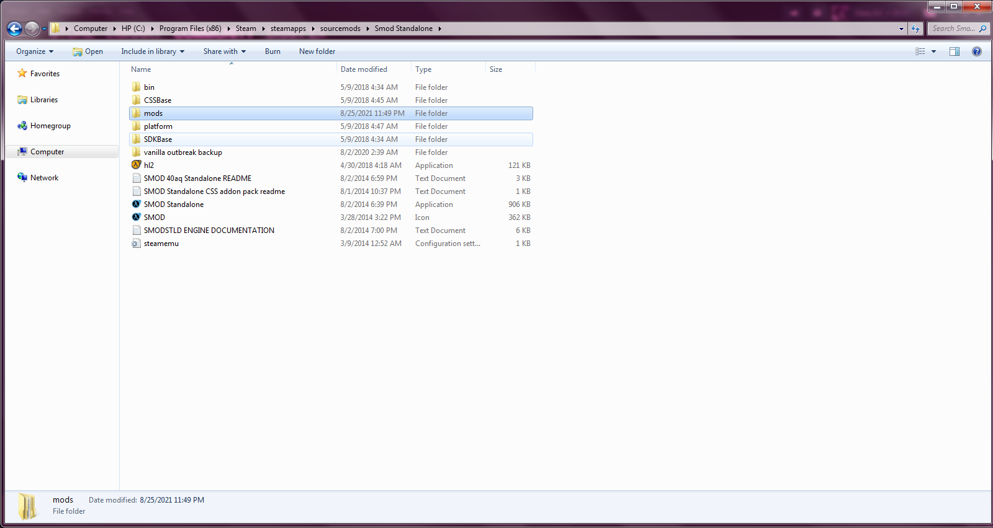Click Smod Standalone in the breadcrumb

point(403,29)
